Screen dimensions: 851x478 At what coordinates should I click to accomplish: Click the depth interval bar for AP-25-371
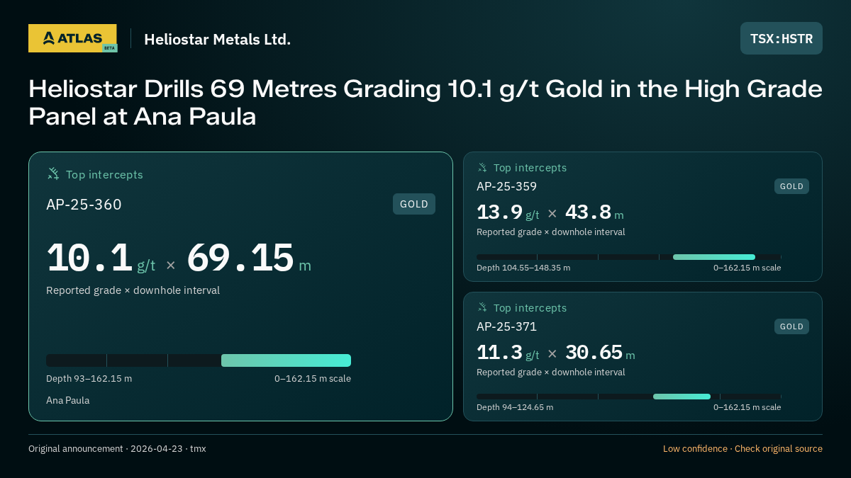point(629,397)
